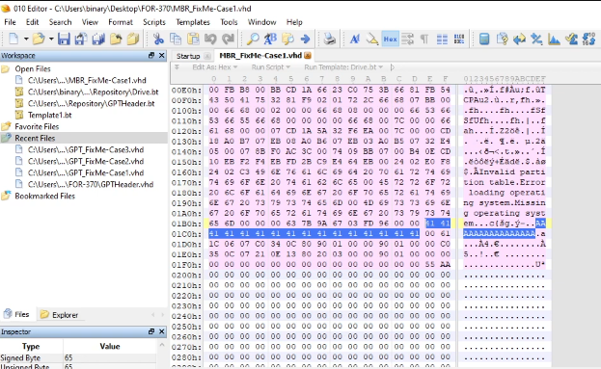Screen dimensions: 601x369
Task: Click the Redo arrow icon
Action: [x=228, y=39]
